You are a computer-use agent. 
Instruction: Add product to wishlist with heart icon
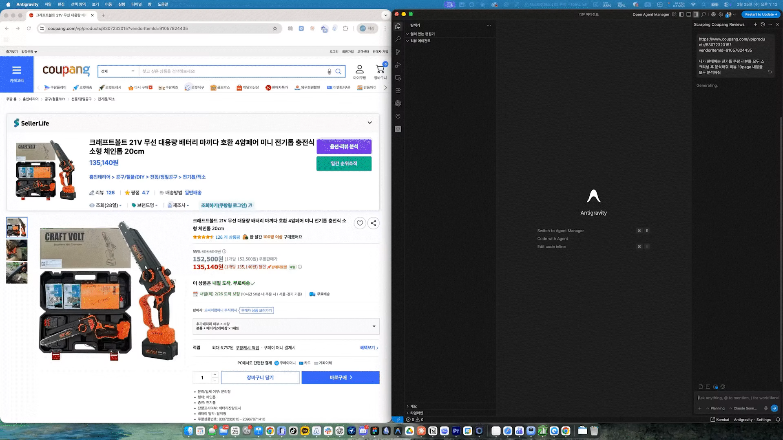(x=360, y=223)
